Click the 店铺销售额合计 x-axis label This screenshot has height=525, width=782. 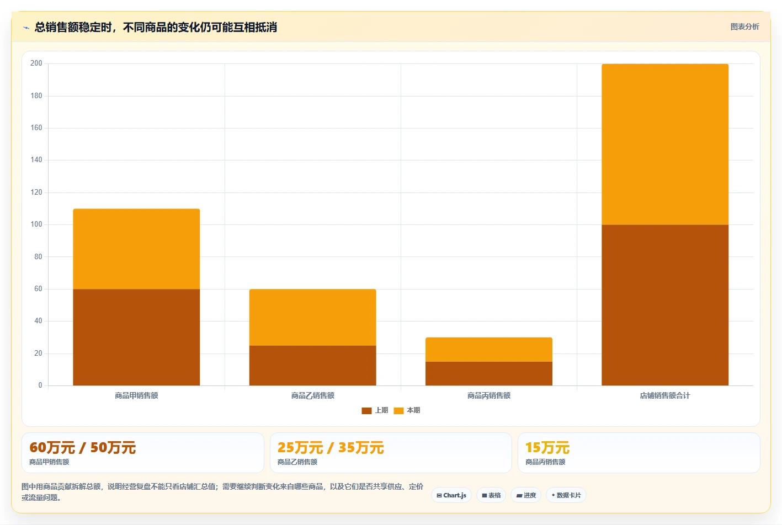(x=665, y=395)
